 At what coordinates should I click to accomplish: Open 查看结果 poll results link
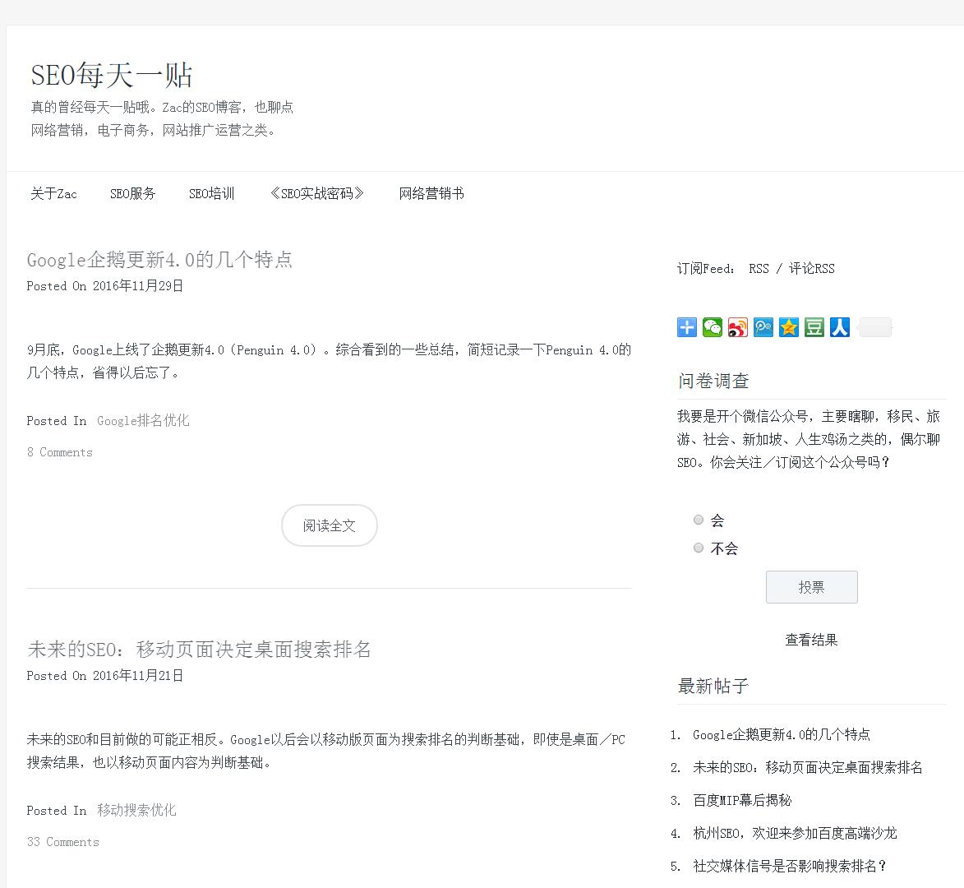pyautogui.click(x=811, y=641)
